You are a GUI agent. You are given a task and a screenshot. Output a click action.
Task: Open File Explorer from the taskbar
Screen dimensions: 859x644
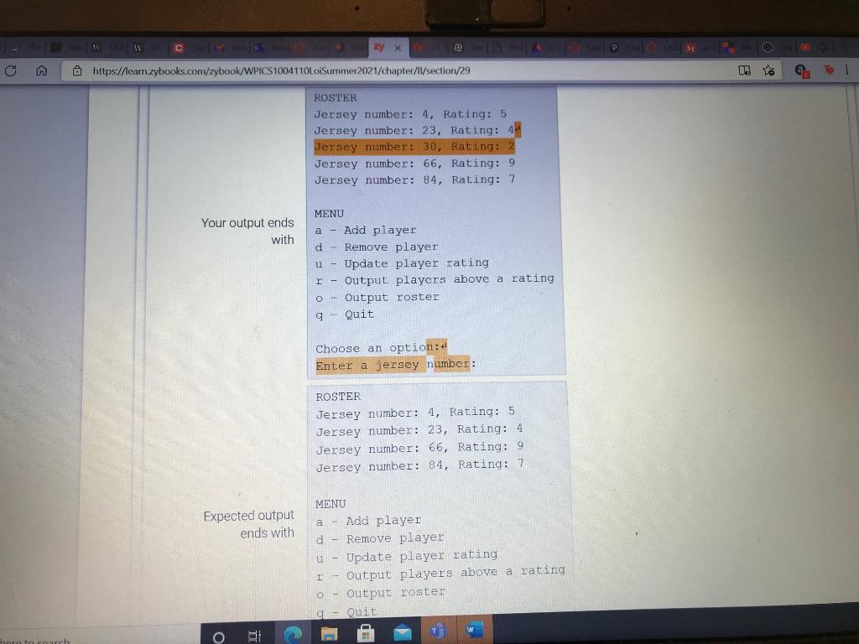click(x=329, y=634)
